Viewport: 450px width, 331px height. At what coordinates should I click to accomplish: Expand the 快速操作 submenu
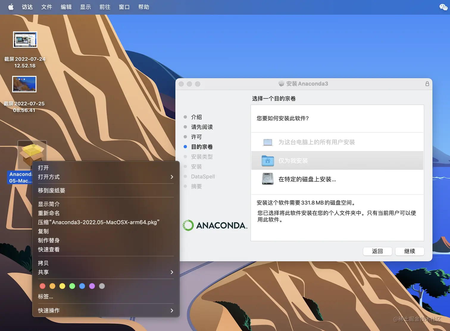click(x=106, y=310)
